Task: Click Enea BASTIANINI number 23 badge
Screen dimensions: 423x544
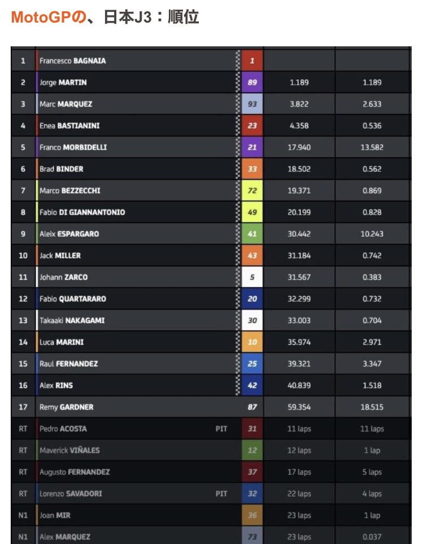Action: click(x=252, y=125)
